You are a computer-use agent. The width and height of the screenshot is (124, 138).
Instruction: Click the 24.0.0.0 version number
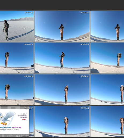(x=24, y=114)
